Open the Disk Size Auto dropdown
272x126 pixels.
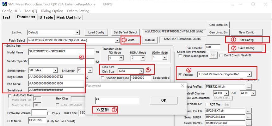[x=141, y=71]
